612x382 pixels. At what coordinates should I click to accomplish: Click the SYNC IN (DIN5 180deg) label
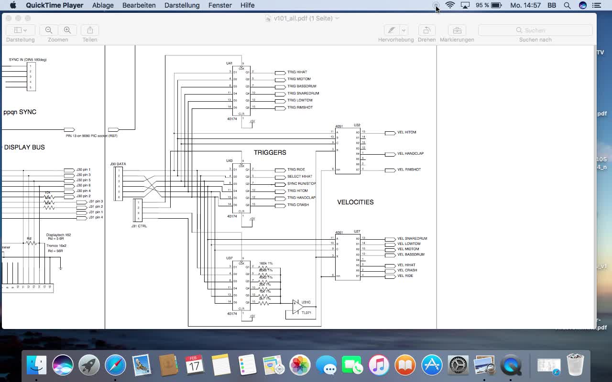point(28,60)
